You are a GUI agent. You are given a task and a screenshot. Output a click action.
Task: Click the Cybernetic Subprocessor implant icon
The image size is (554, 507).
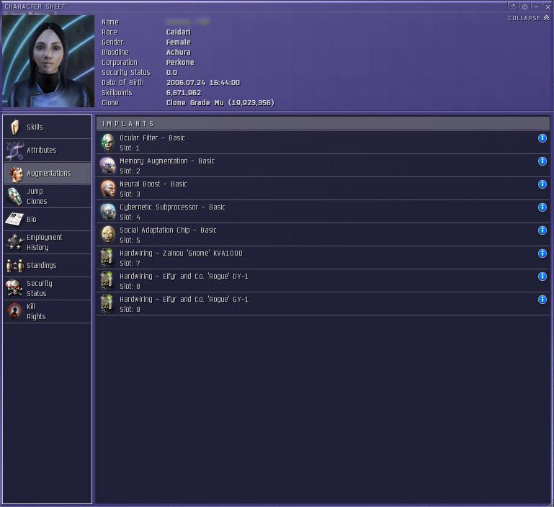click(x=108, y=212)
